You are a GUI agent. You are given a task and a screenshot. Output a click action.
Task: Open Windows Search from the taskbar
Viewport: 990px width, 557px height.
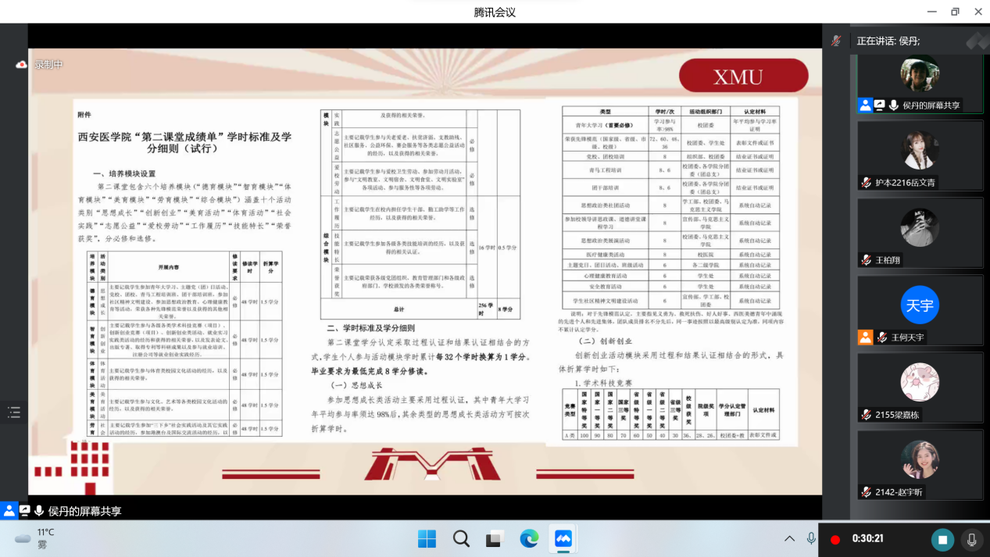461,538
